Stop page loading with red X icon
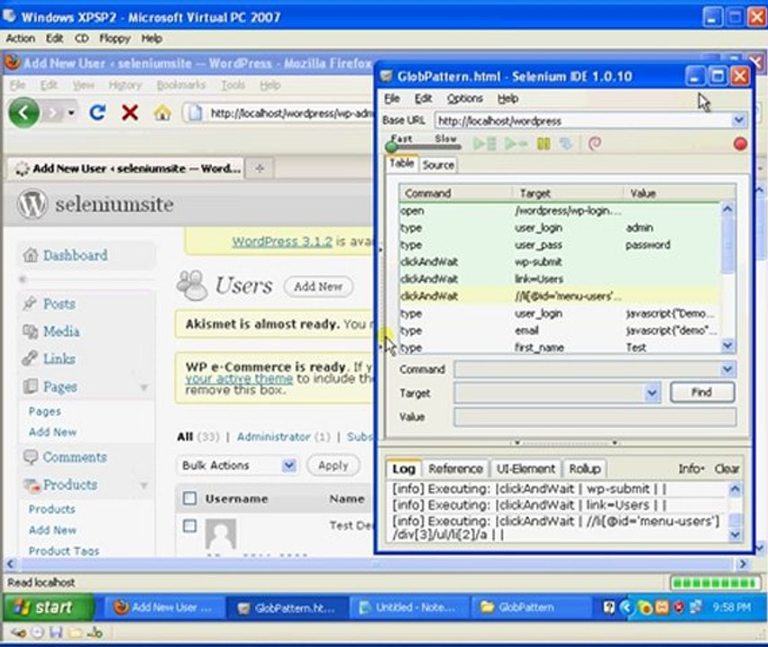The height and width of the screenshot is (647, 768). [x=129, y=112]
